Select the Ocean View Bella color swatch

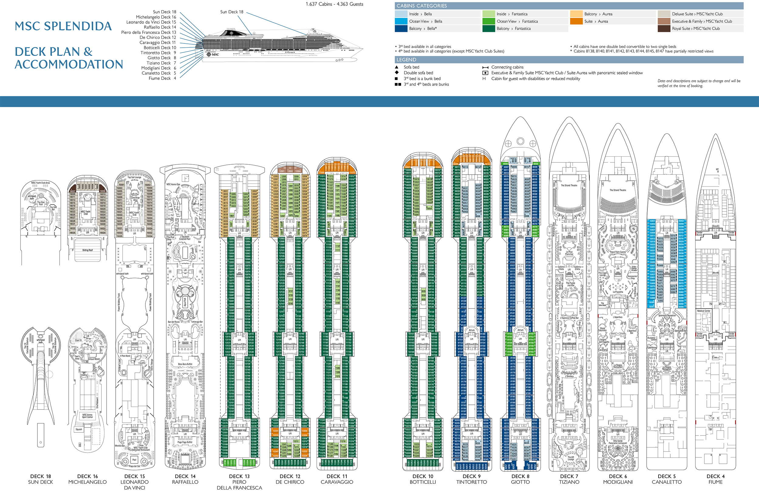401,21
